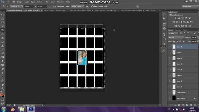Select the Magic Wand tool
The height and width of the screenshot is (112, 199).
click(x=2, y=26)
